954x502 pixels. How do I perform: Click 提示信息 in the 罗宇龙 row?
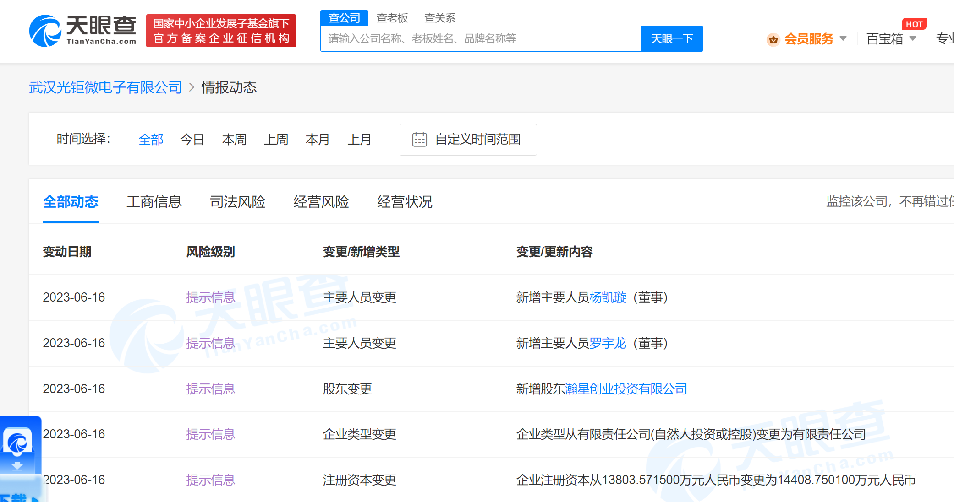(210, 343)
